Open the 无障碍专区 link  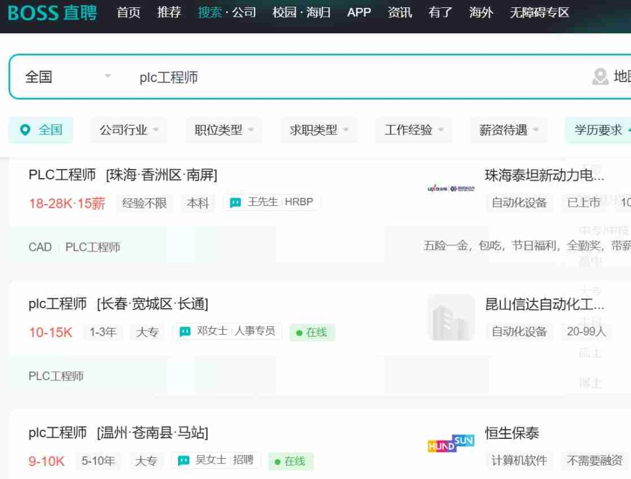coord(539,12)
